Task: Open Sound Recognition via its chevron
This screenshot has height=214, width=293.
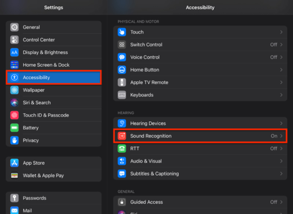Action: pos(281,136)
